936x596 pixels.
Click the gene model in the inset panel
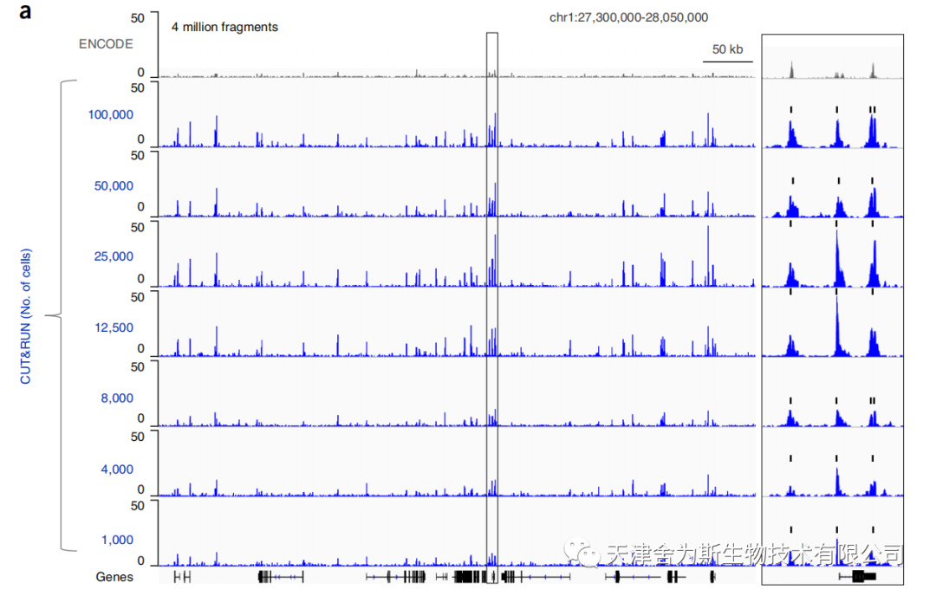[x=857, y=576]
